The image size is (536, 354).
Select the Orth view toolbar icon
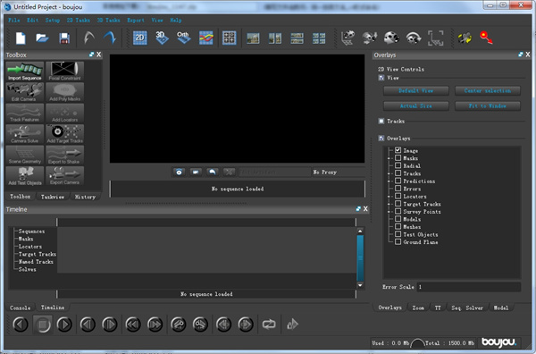click(183, 38)
